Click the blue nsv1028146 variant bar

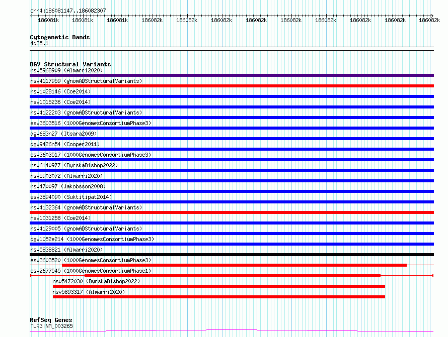[232, 96]
